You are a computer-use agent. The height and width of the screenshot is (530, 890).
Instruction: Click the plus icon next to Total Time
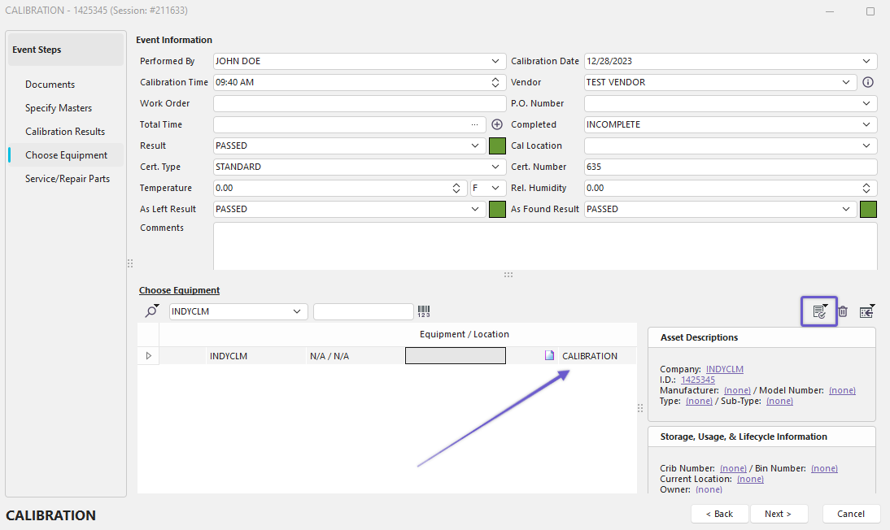point(497,124)
